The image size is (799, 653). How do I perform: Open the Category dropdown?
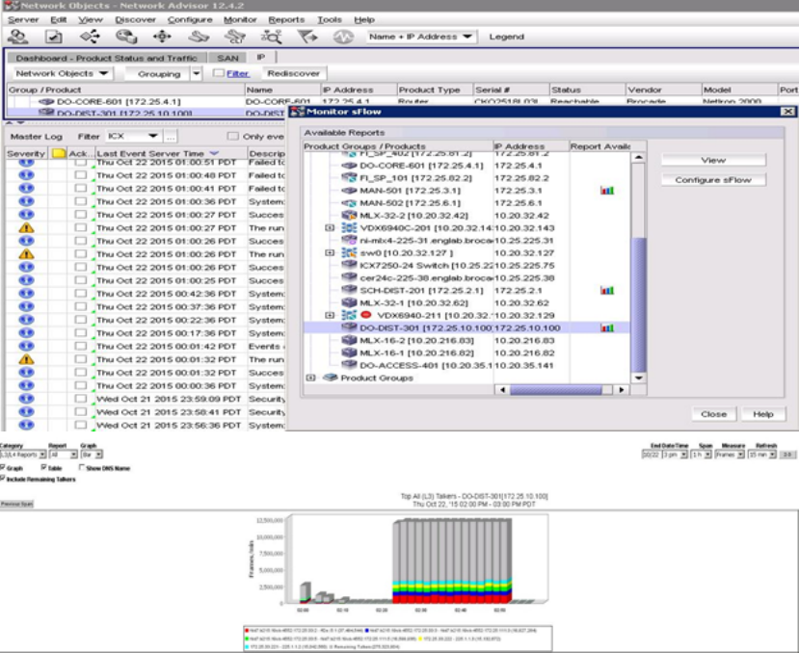point(23,455)
